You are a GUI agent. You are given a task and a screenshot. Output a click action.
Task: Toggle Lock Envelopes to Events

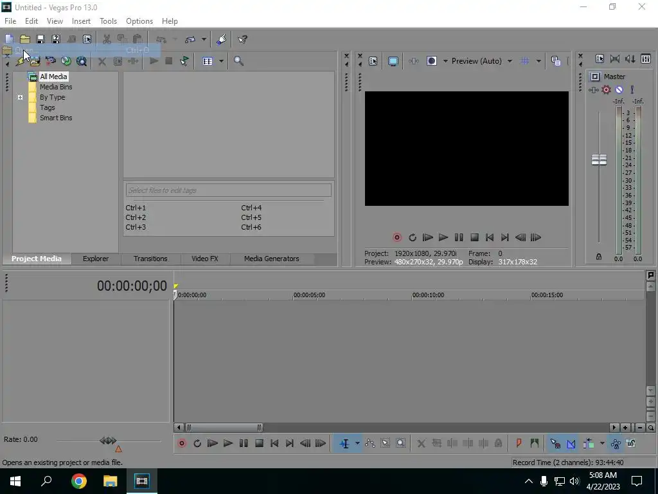pyautogui.click(x=616, y=444)
